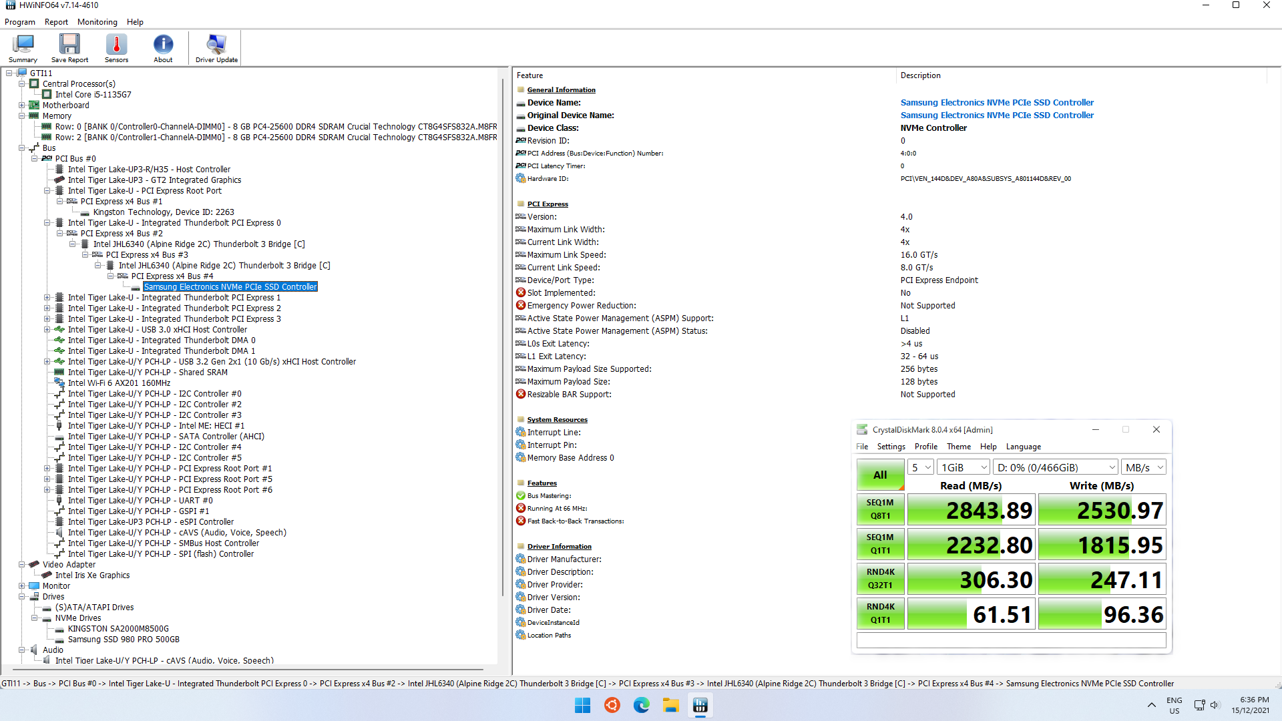This screenshot has width=1282, height=721.
Task: Click the Central Processor(s) chip icon
Action: pyautogui.click(x=34, y=83)
